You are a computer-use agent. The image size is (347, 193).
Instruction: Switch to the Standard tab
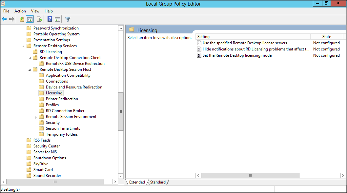click(158, 182)
